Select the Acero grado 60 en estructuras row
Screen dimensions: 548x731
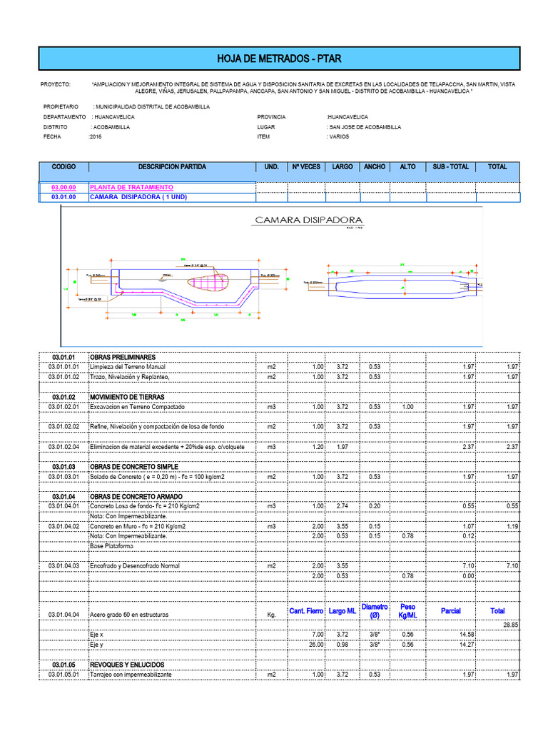click(x=279, y=611)
